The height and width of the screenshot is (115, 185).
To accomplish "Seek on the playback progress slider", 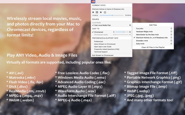I will (x=112, y=15).
